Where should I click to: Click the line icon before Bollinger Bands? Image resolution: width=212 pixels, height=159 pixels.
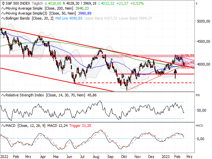pos(3,19)
